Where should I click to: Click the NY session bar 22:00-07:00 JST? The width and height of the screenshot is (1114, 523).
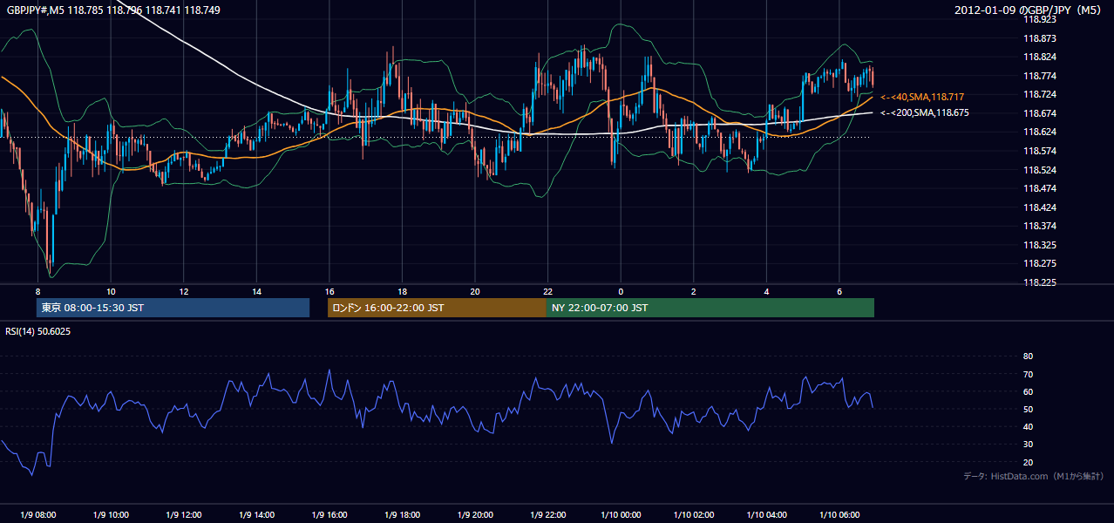(x=710, y=308)
